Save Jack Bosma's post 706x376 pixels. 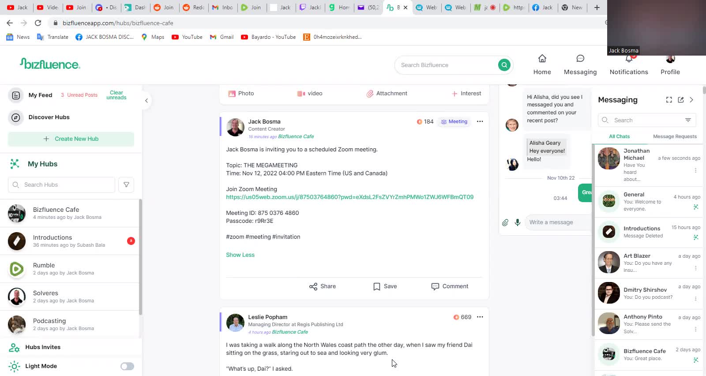click(385, 286)
